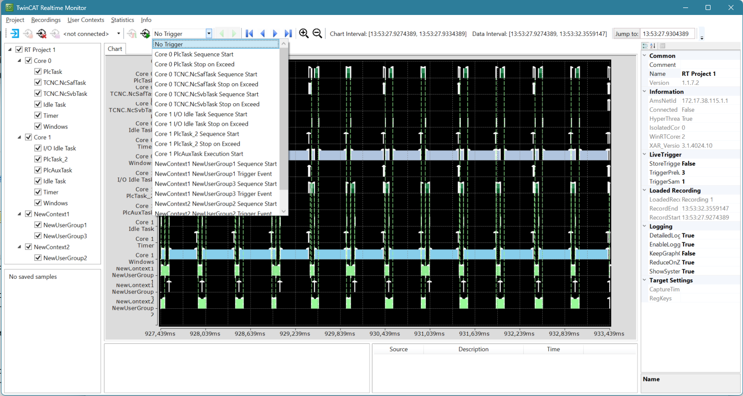This screenshot has width=743, height=396.
Task: Select NewUserGroup3 tree item
Action: coord(65,236)
